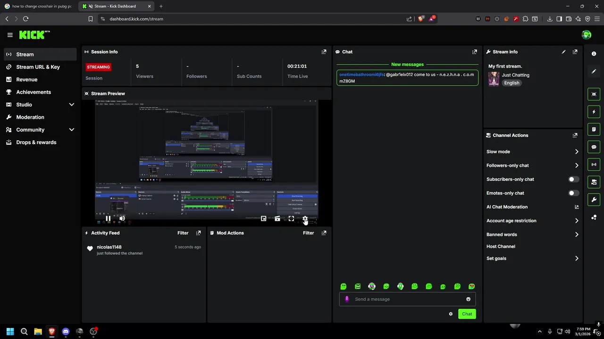Screen dimensions: 604x339
Task: Click the Just Chatting category thumbnail
Action: coord(494,79)
